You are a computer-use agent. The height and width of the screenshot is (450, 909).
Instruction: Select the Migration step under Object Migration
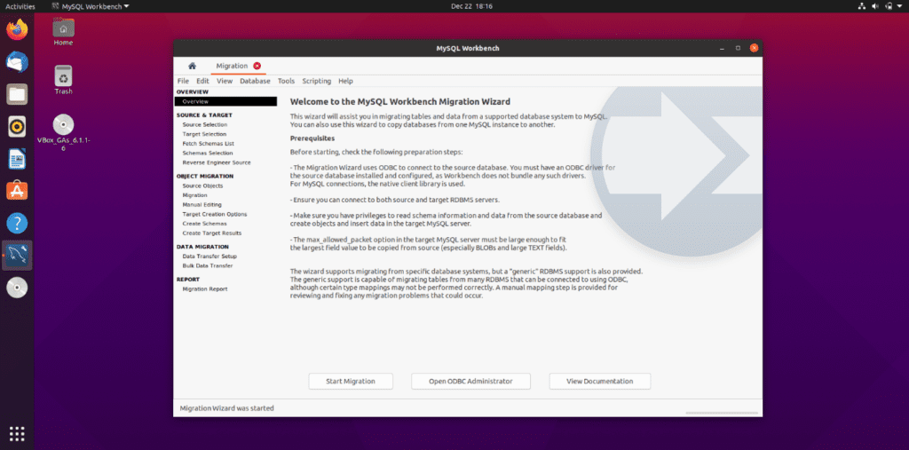click(x=194, y=195)
